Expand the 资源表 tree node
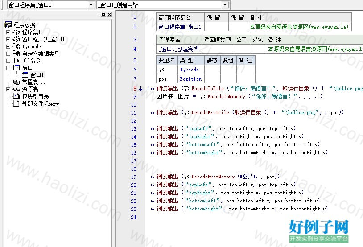Screen dimensions: 363x247 point(8,89)
